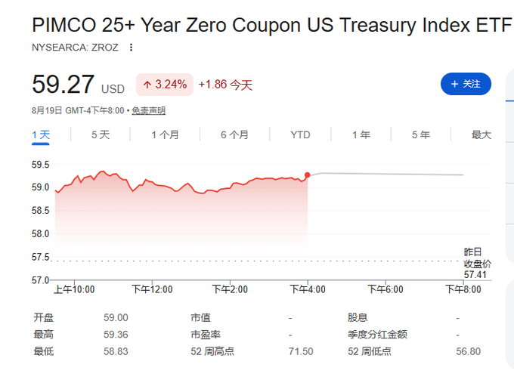
Task: Click the 52 周高点 value 71.50
Action: (x=301, y=351)
